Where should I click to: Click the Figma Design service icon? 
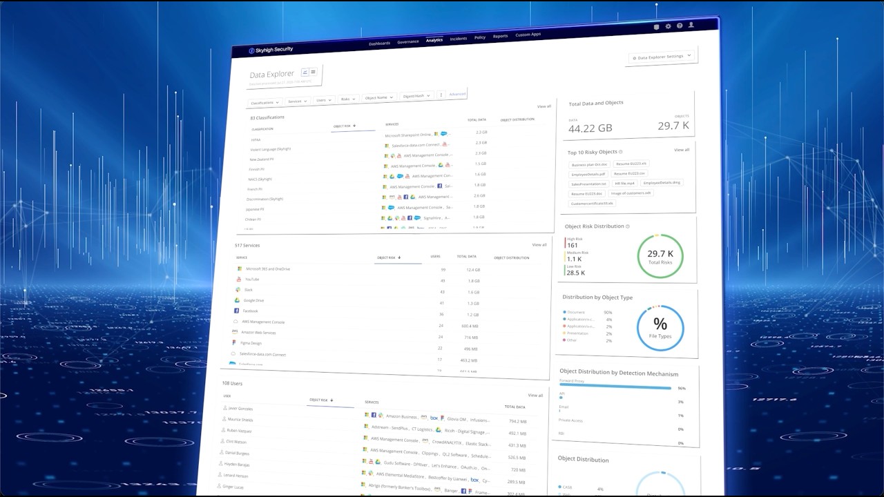[x=234, y=342]
